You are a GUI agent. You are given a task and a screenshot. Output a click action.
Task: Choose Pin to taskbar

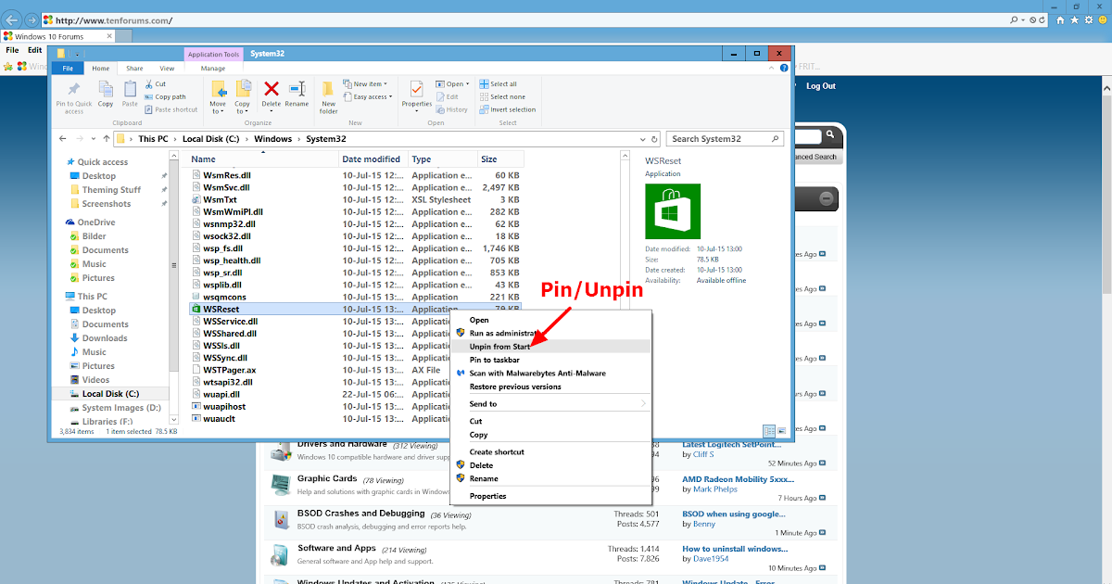tap(550, 360)
